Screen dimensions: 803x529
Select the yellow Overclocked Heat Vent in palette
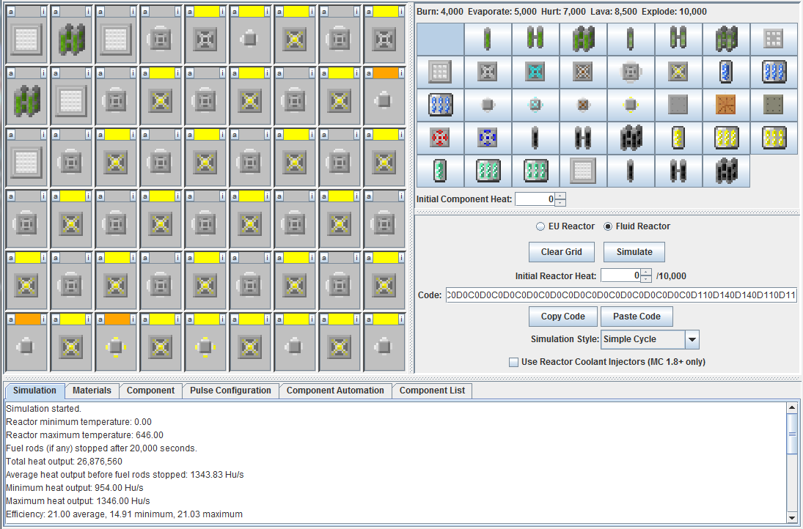pos(678,72)
